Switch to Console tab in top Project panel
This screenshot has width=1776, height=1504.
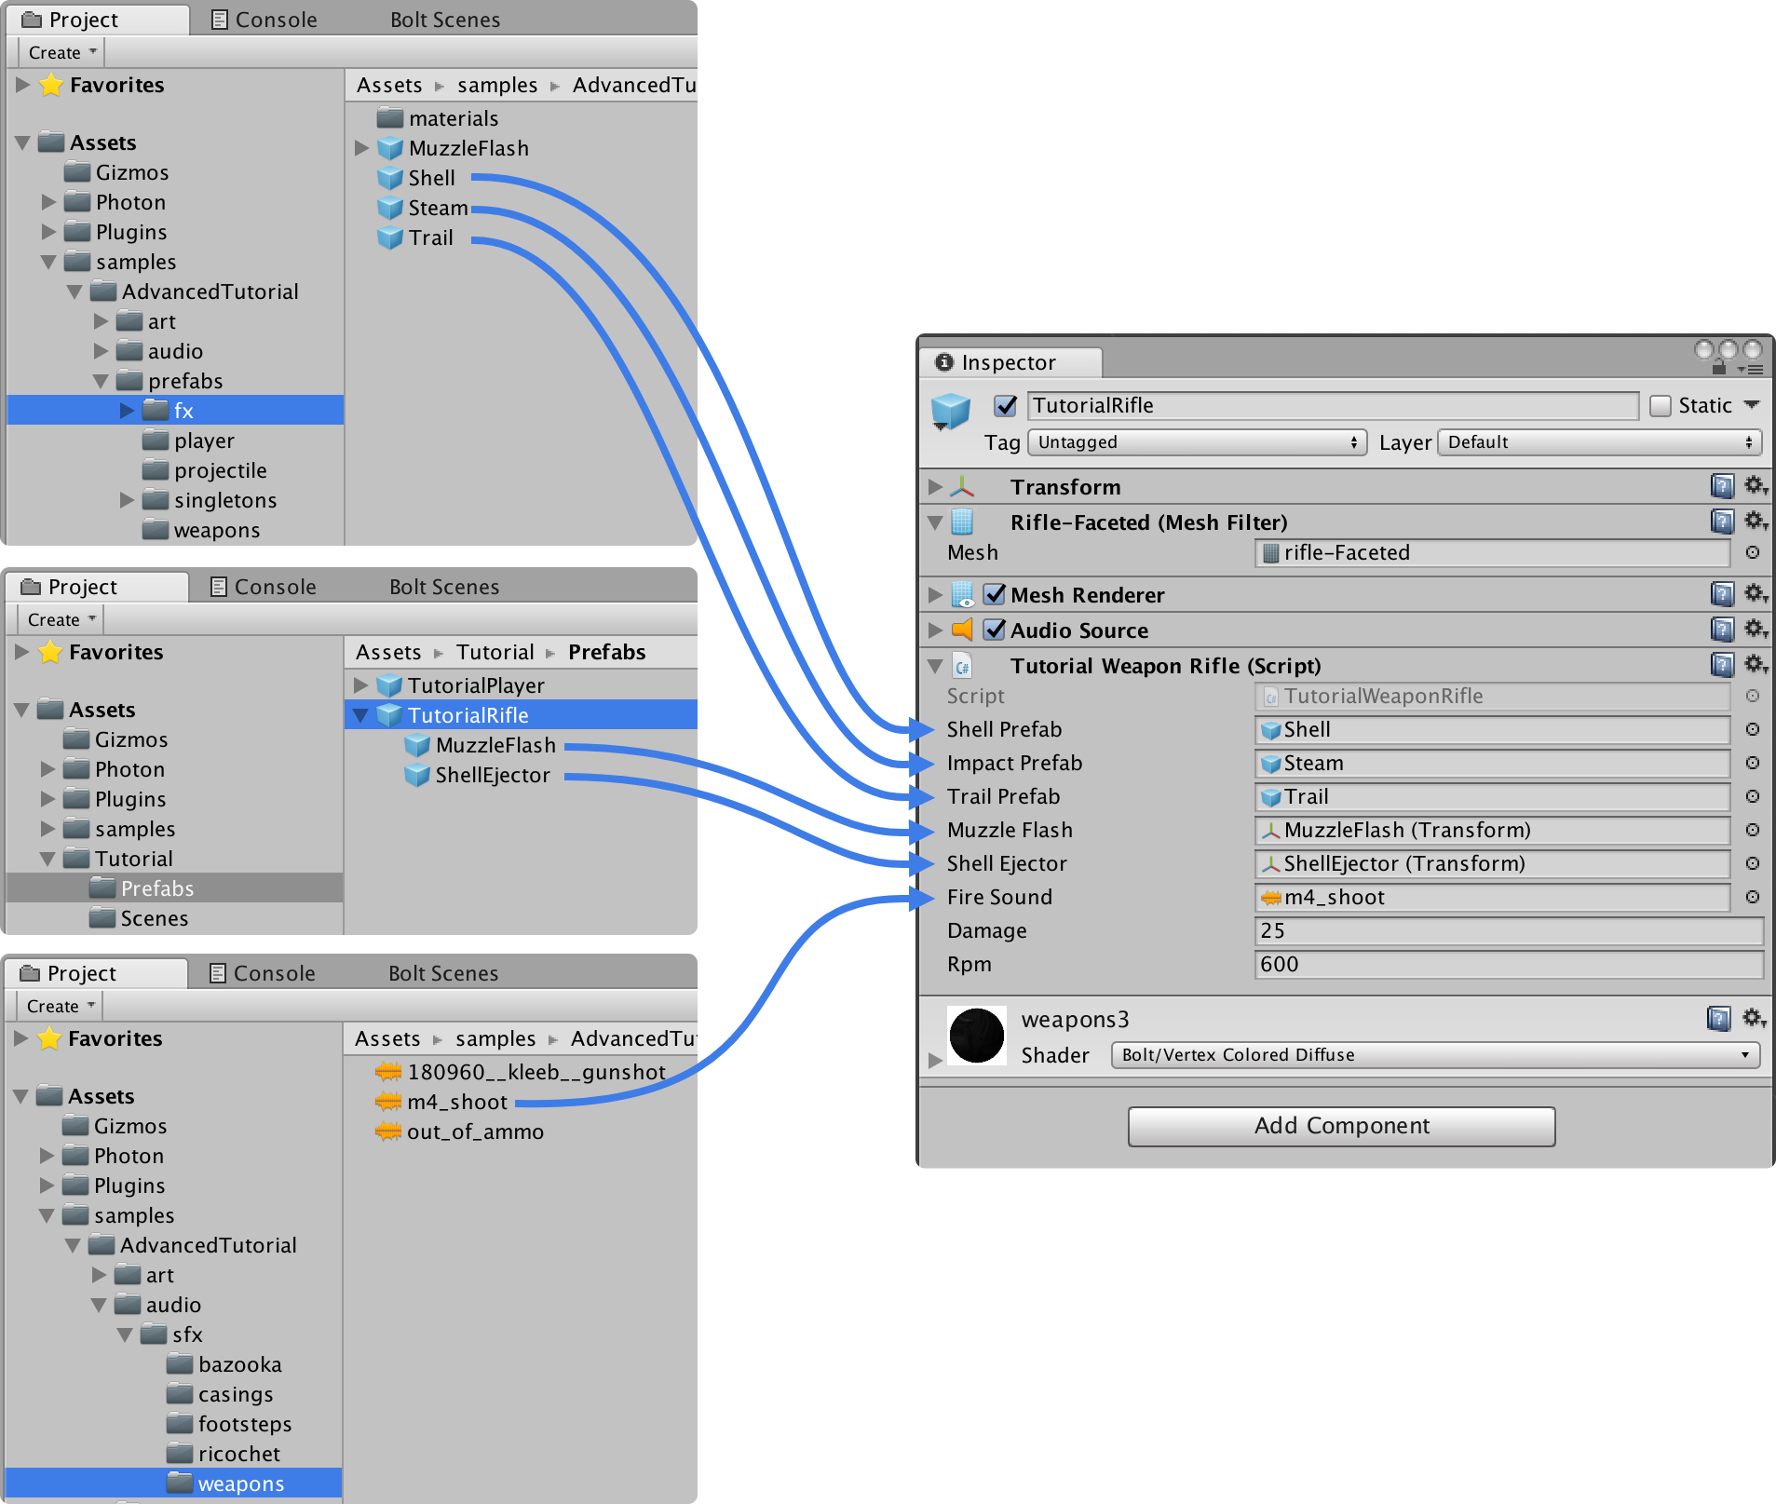(264, 20)
